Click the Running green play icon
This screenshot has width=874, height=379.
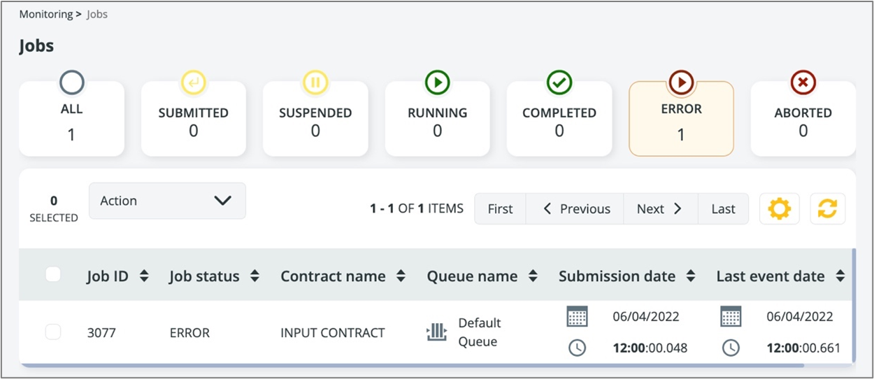click(437, 83)
